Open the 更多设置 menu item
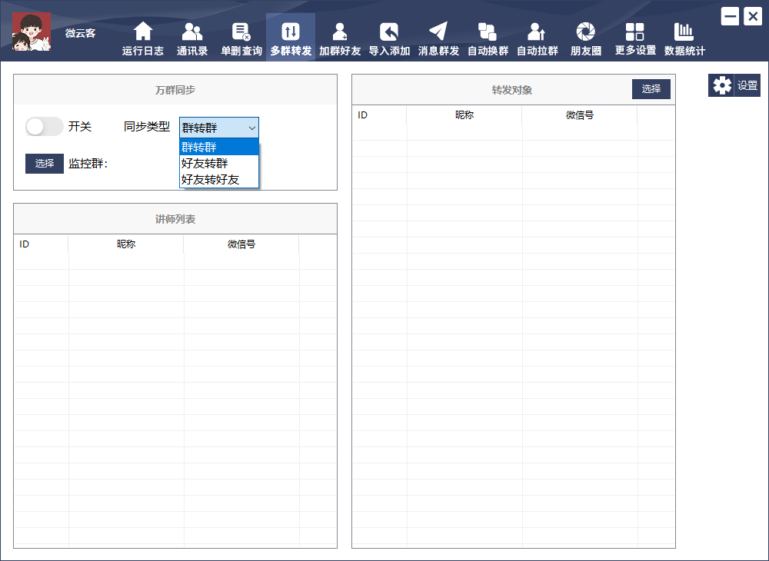The image size is (769, 561). coord(635,37)
